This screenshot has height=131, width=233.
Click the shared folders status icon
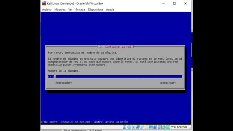point(146,127)
